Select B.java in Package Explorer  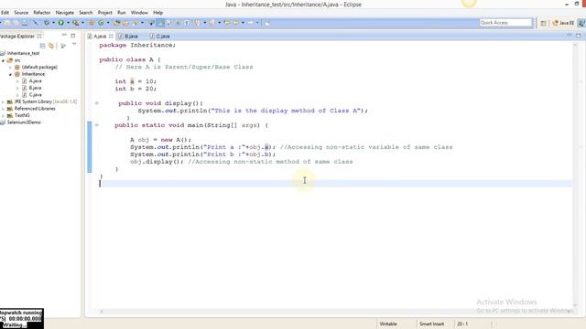pos(35,88)
